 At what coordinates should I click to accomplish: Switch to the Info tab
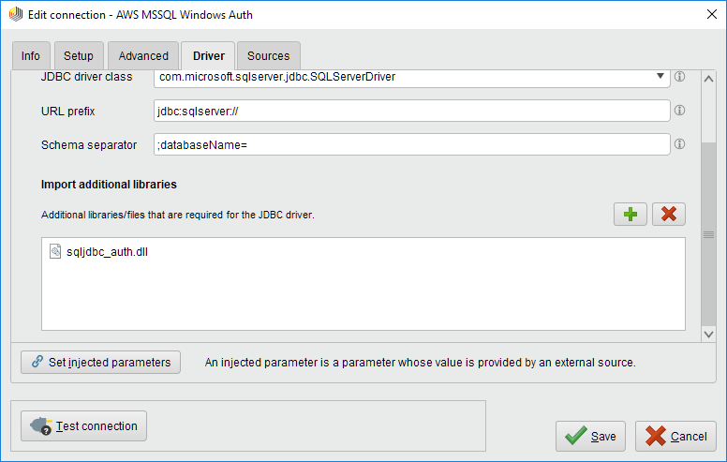click(x=31, y=56)
